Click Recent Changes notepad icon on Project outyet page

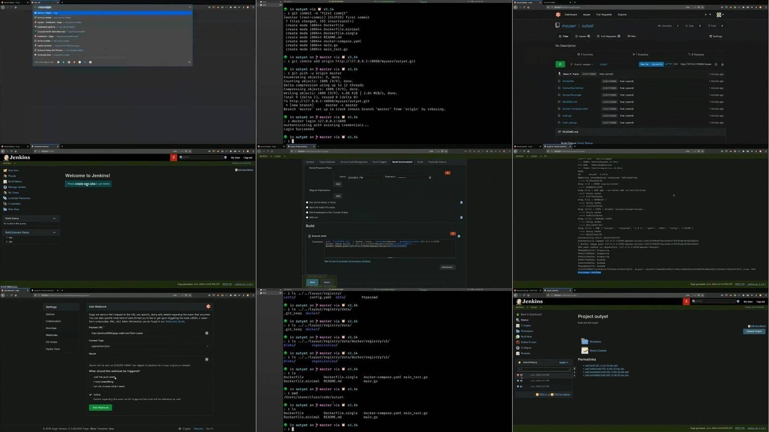point(584,350)
